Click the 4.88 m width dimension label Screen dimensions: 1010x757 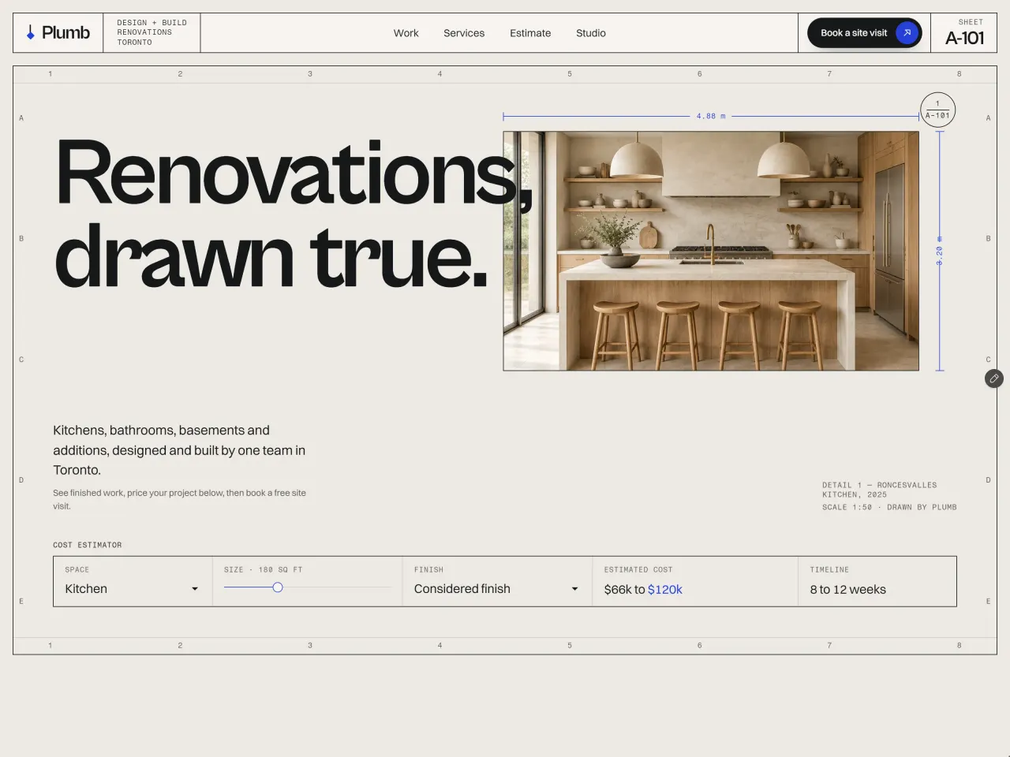711,116
